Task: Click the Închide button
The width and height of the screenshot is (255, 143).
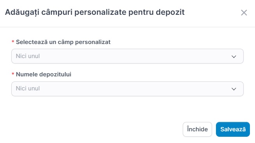Action: pos(197,129)
